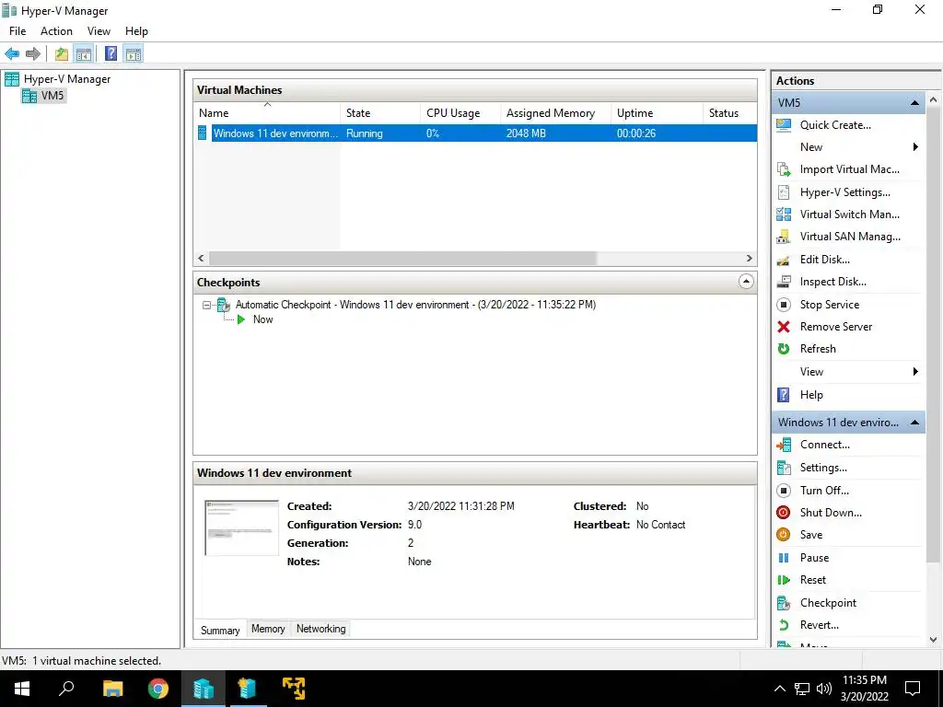Viewport: 943px width, 707px height.
Task: Sort by the Status column header
Action: coord(729,113)
